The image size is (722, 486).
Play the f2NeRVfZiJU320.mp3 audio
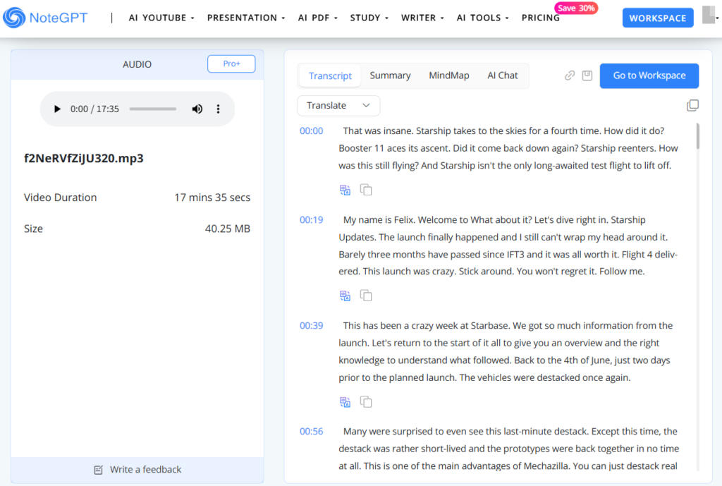point(57,109)
